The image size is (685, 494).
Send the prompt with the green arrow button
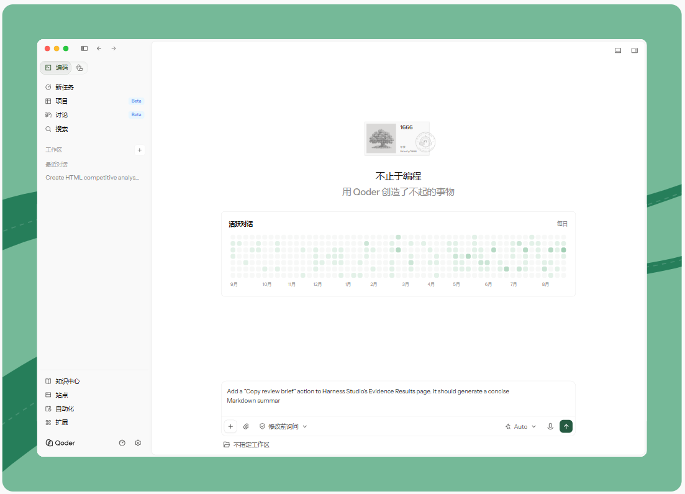tap(566, 427)
